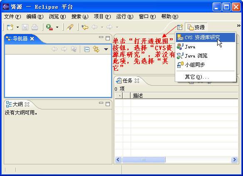243x176 pixels.
Task: Switch to the 资源 perspective button
Action: (x=196, y=27)
